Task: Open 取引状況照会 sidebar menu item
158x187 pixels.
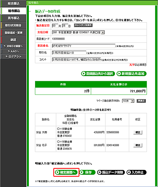Action: pos(13,25)
